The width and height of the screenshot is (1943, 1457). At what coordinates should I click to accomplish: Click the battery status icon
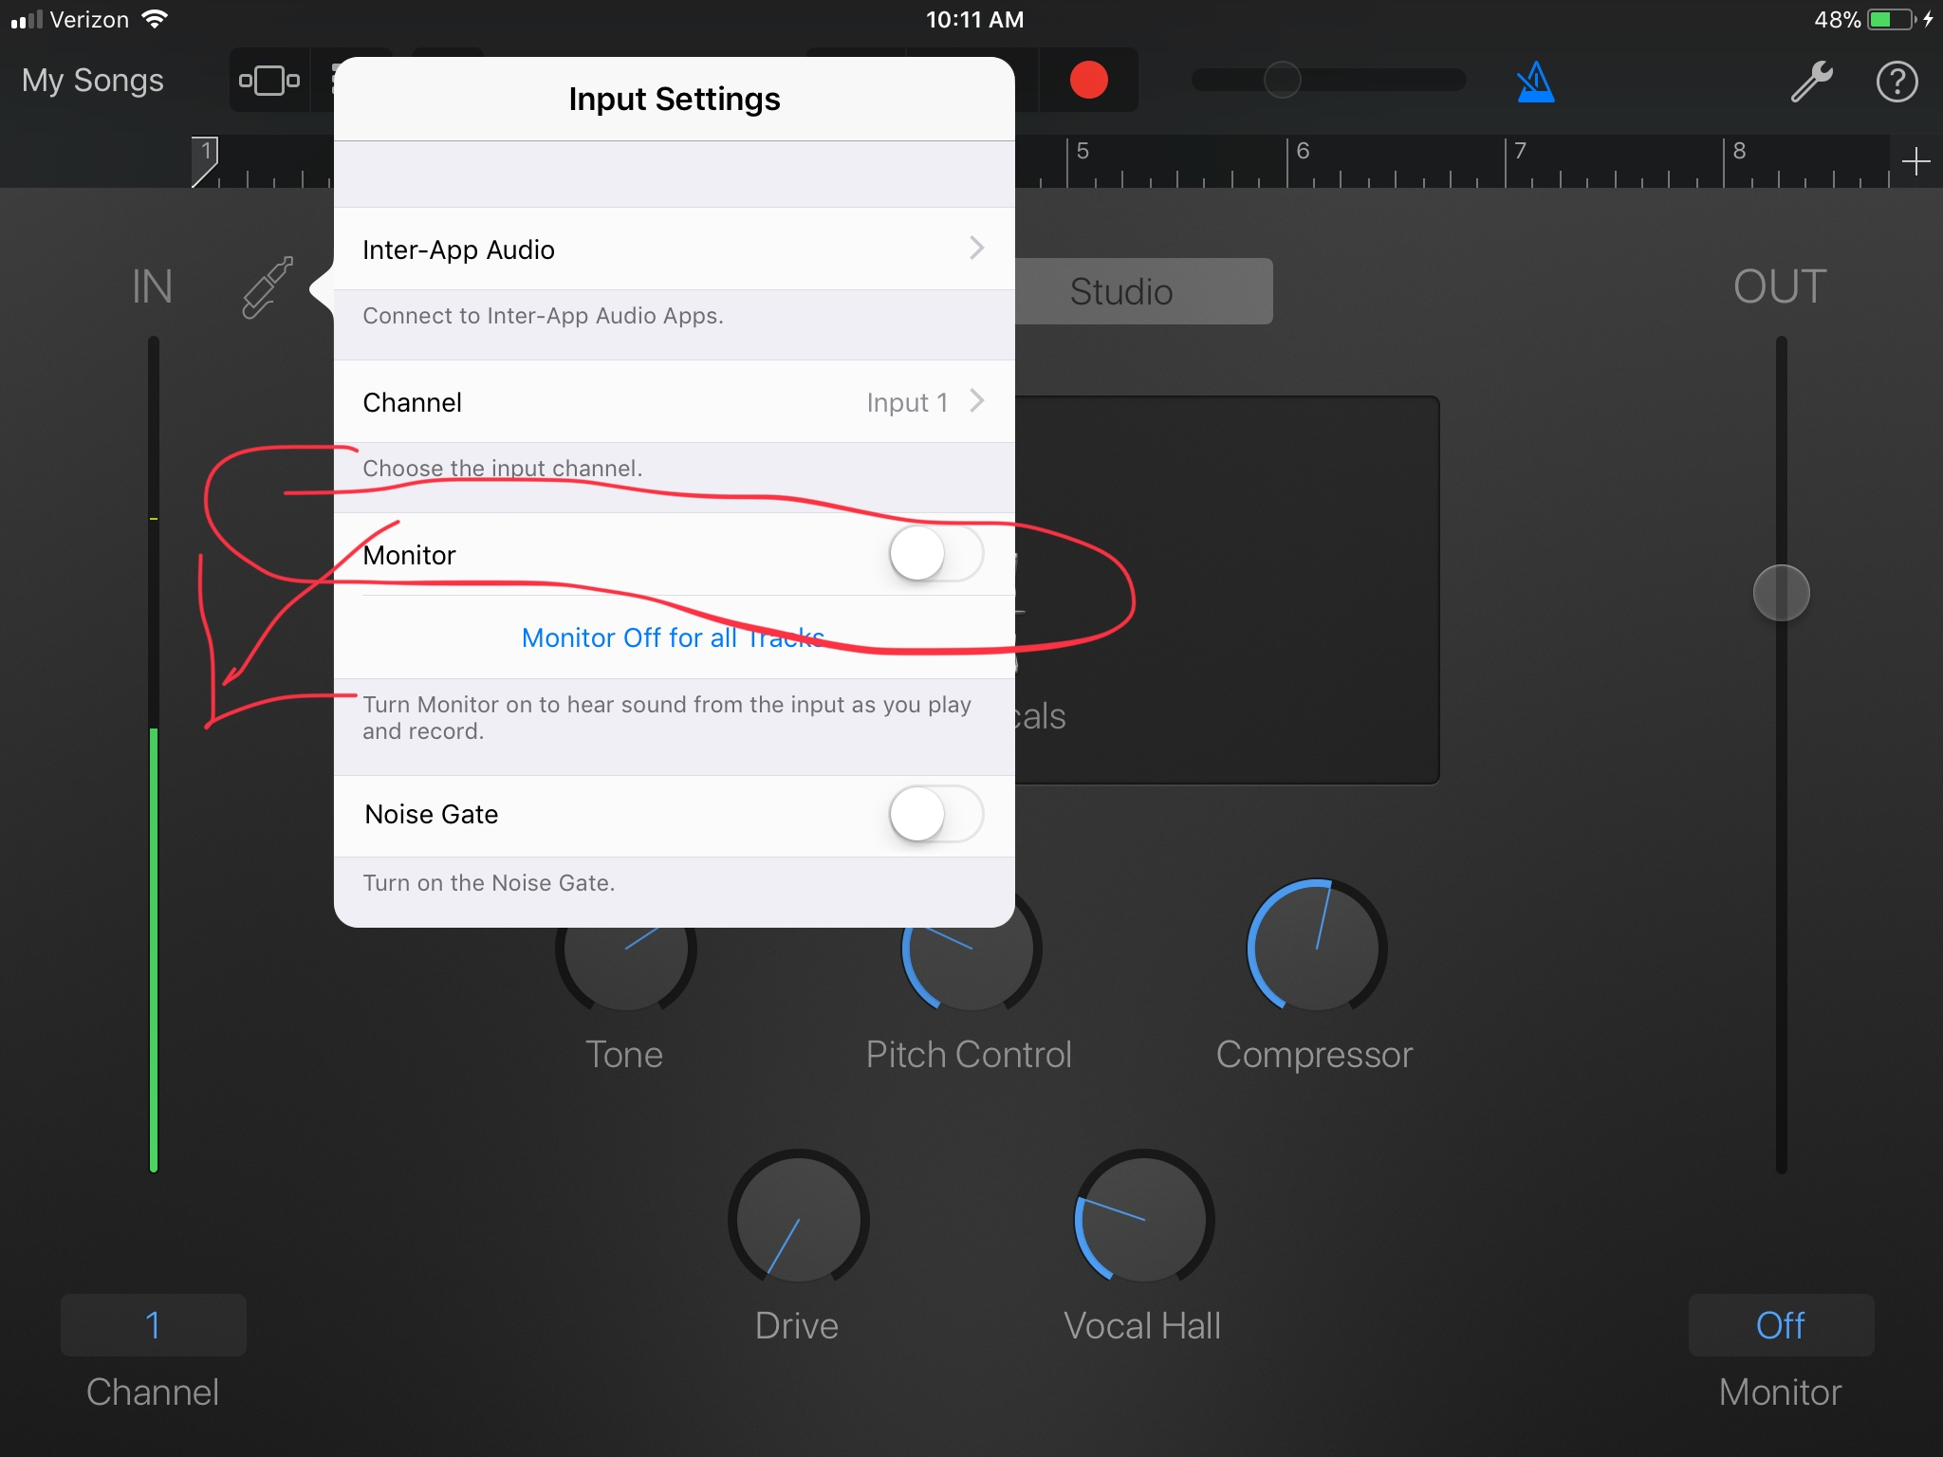click(x=1893, y=19)
